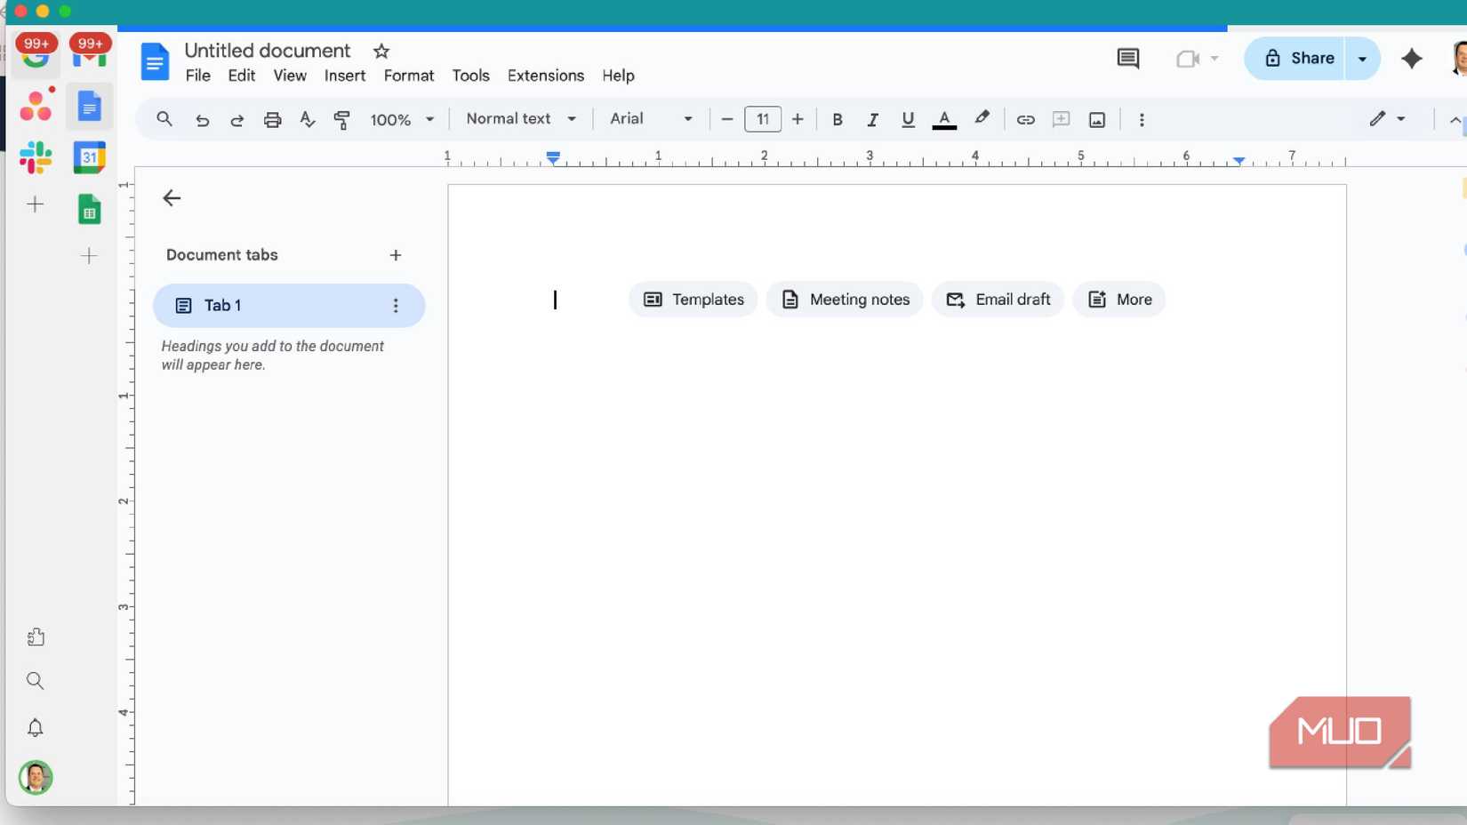
Task: Click the font size input field
Action: pos(763,119)
